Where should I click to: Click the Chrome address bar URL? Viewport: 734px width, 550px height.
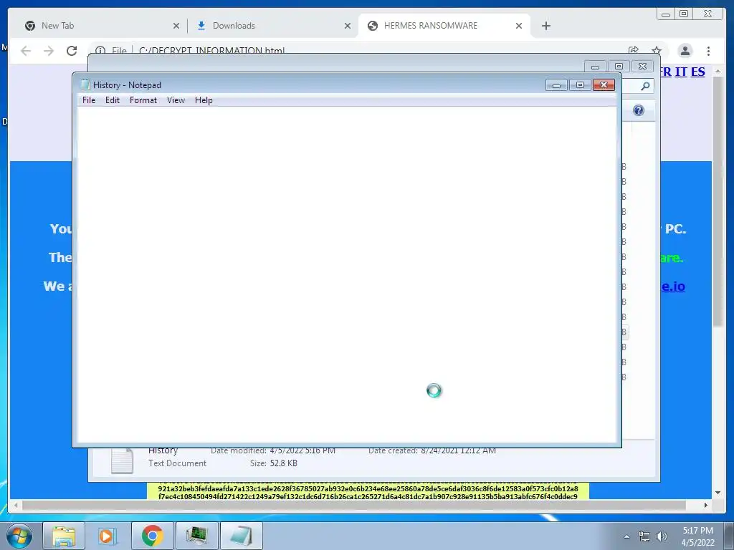pos(211,50)
